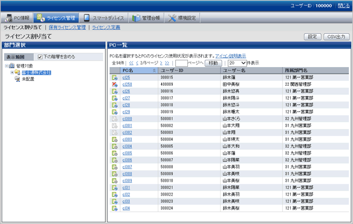Go to the previous page arrow
This screenshot has width=353, height=224.
[x=137, y=63]
